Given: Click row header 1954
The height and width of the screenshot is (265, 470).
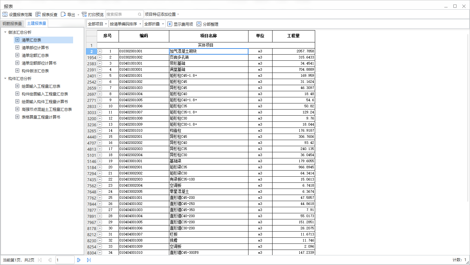Looking at the screenshot, I should click(92, 57).
